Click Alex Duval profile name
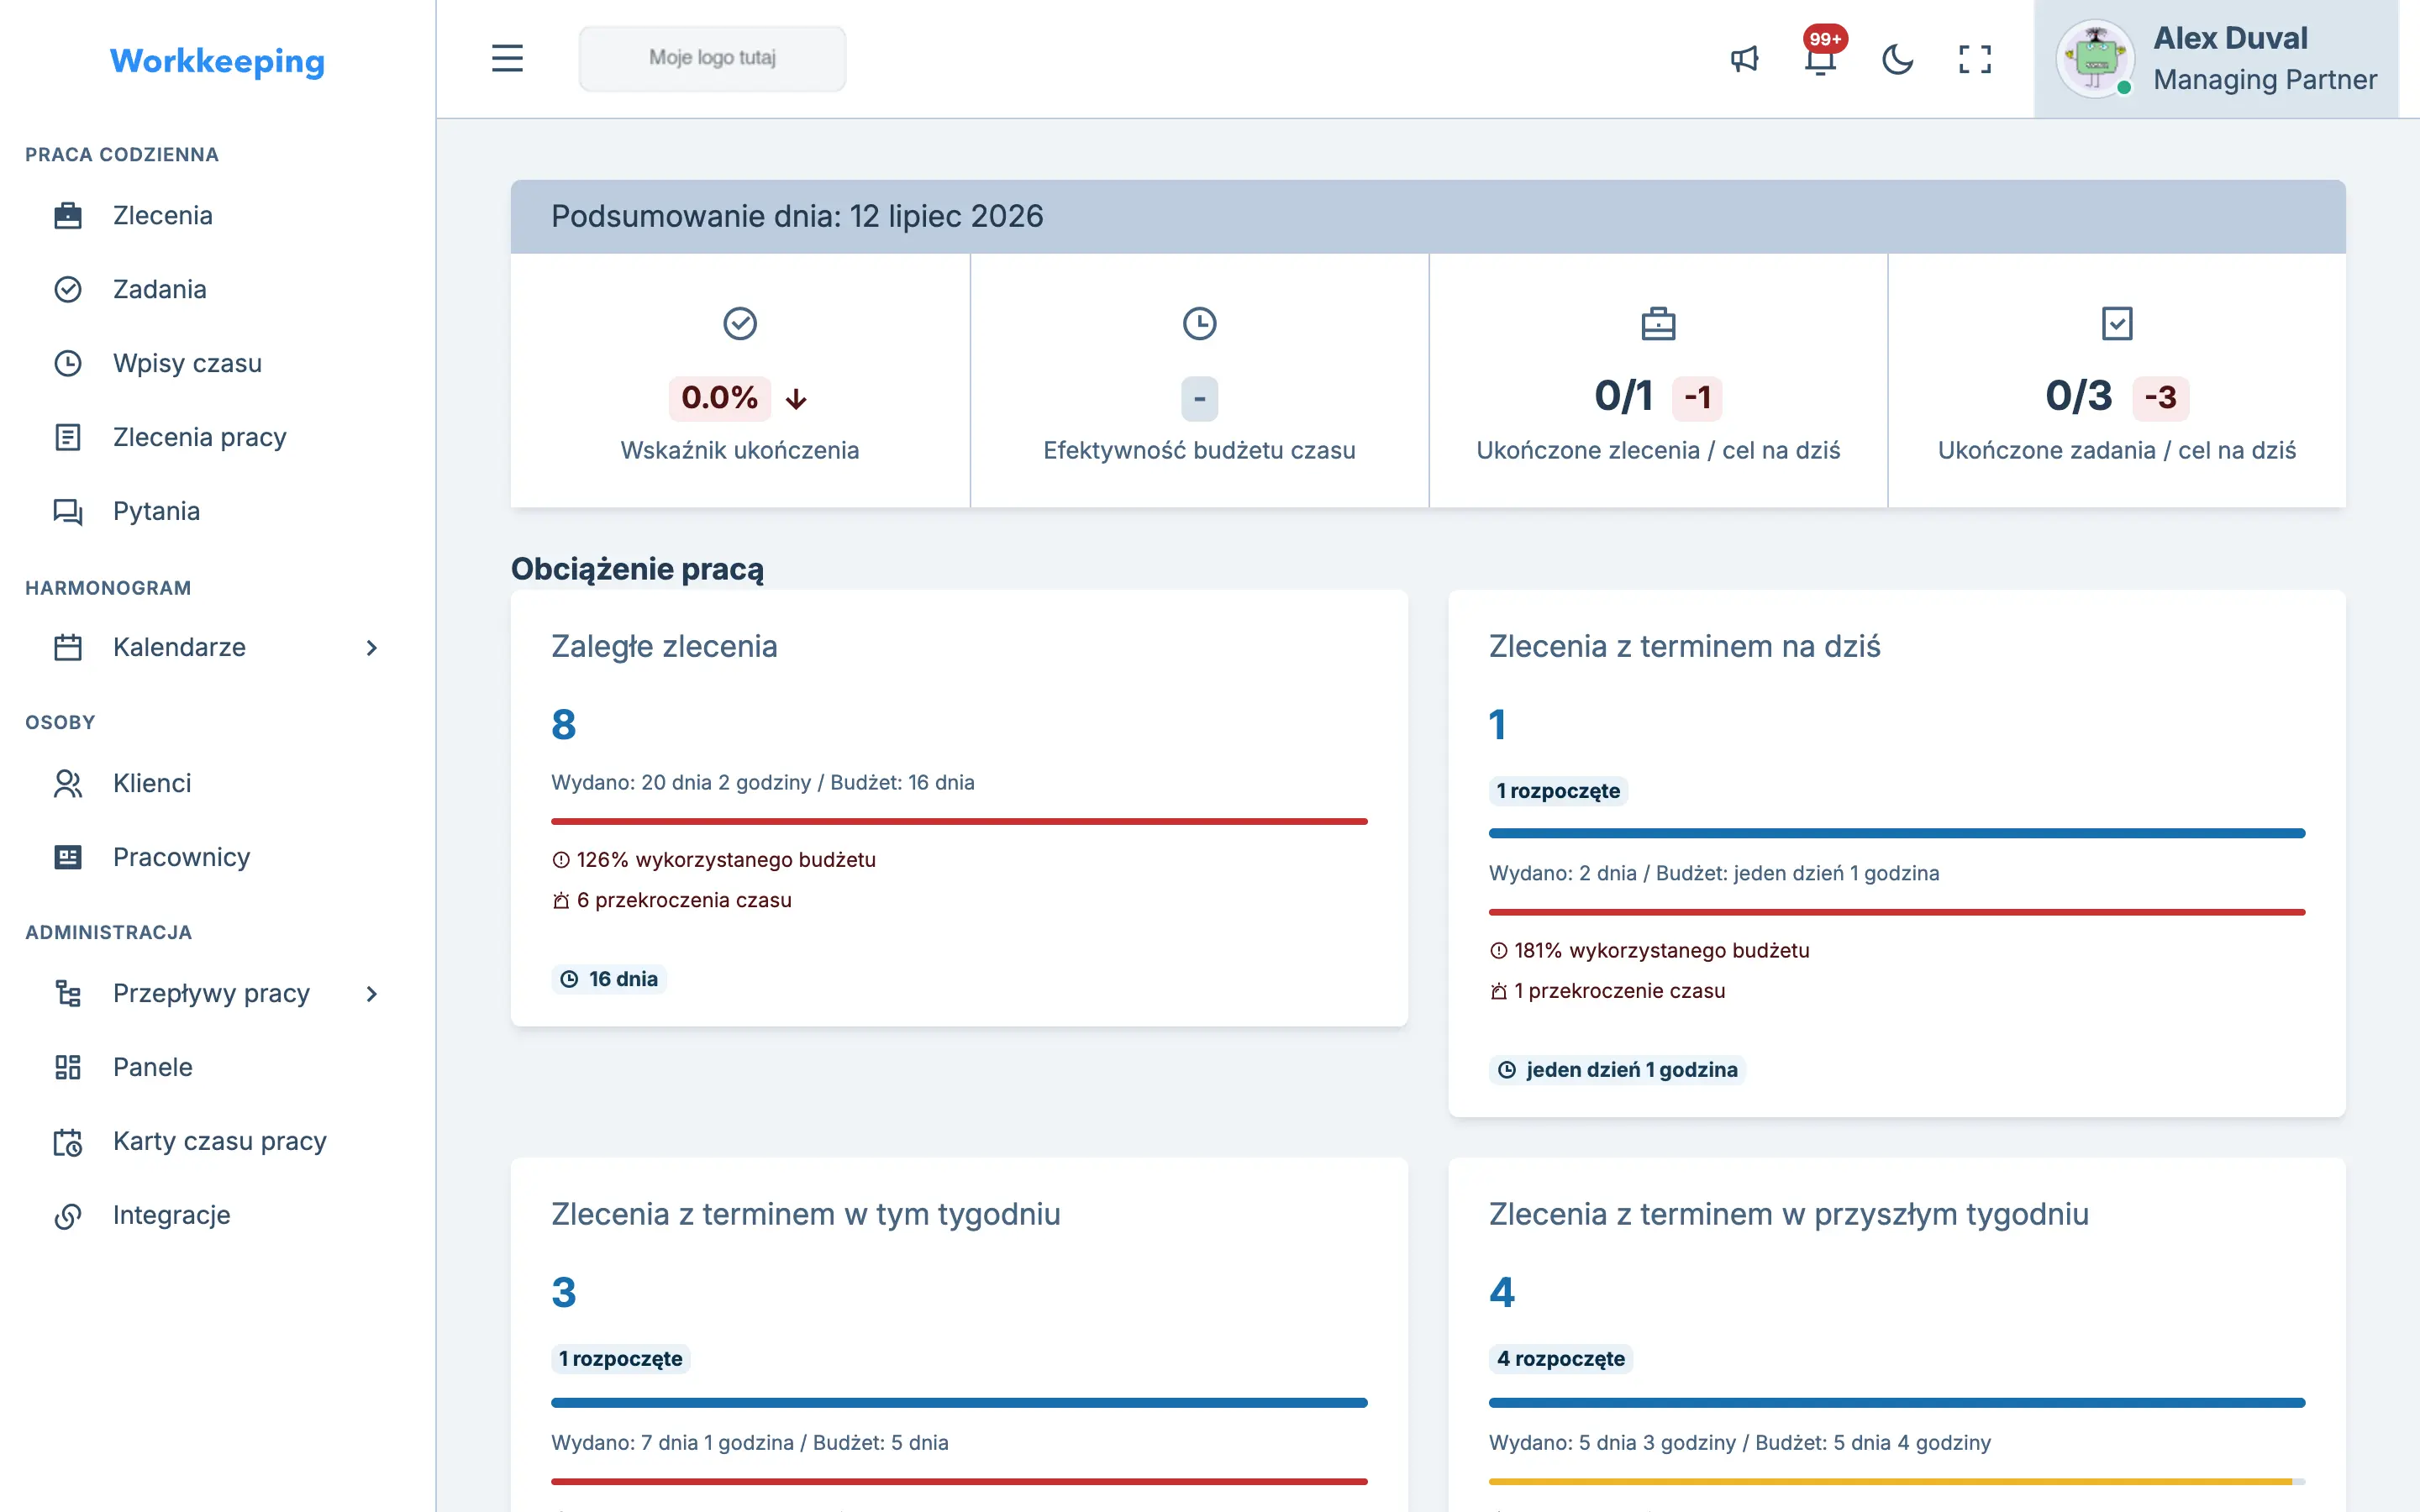 pyautogui.click(x=2230, y=38)
